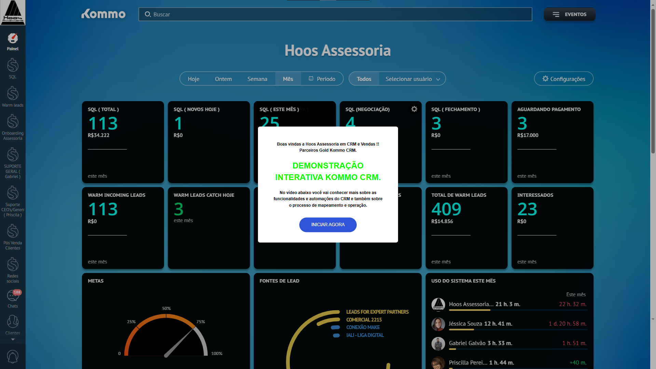Click the METAS widget title

[96, 281]
